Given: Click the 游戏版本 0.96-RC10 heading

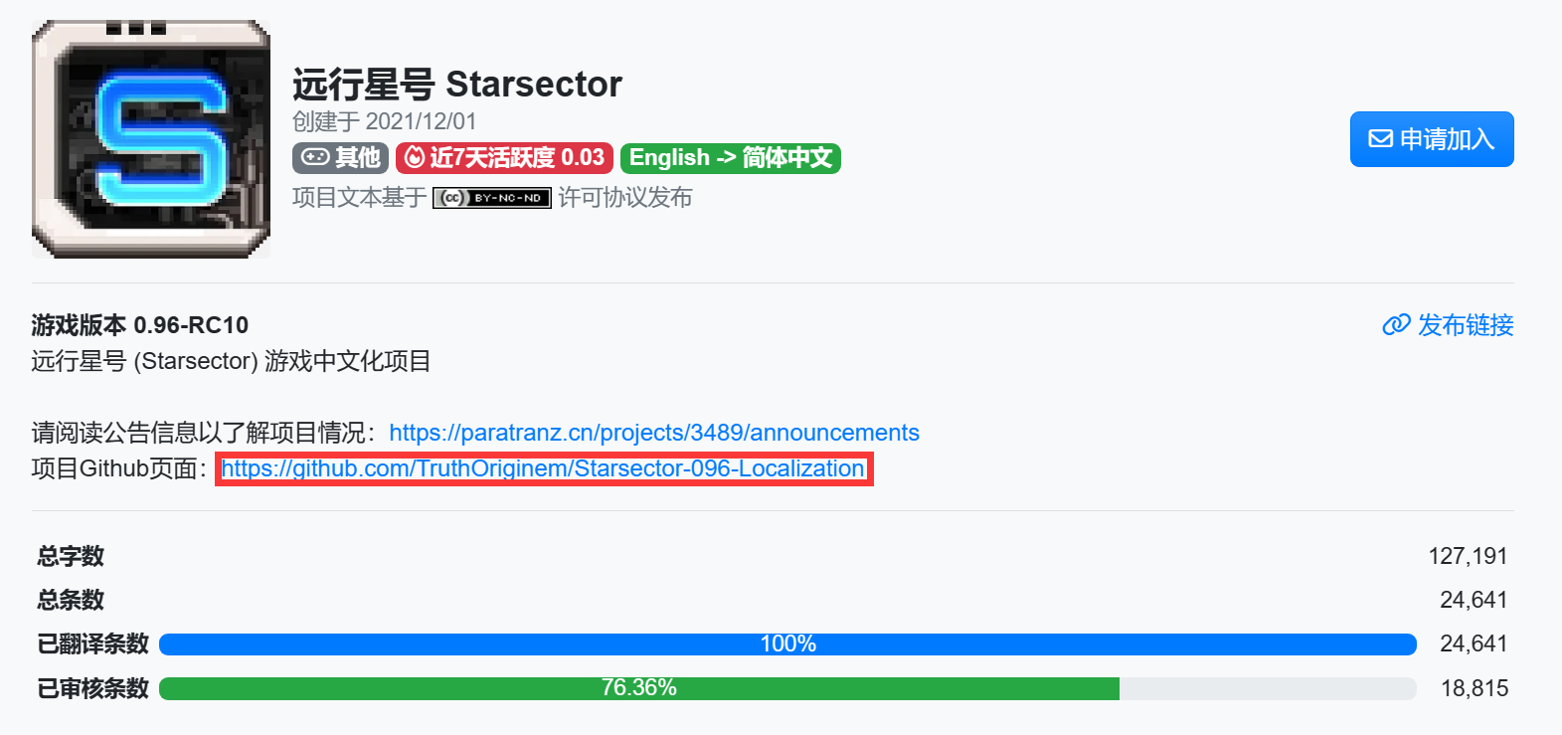Looking at the screenshot, I should click(x=140, y=325).
